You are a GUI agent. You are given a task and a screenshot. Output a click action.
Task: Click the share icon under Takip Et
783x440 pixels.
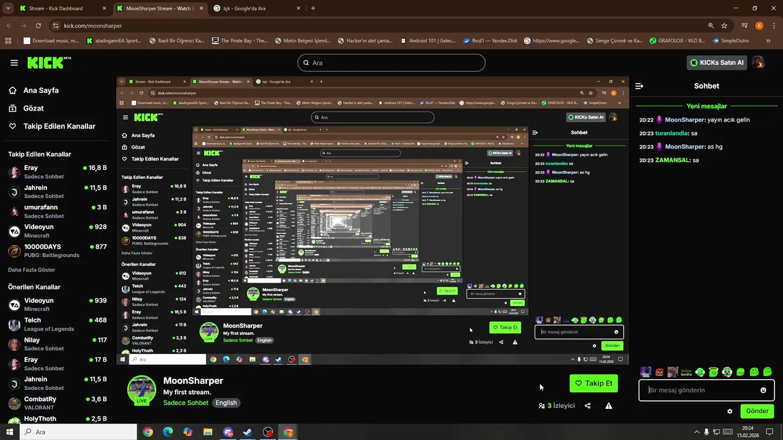coord(588,406)
